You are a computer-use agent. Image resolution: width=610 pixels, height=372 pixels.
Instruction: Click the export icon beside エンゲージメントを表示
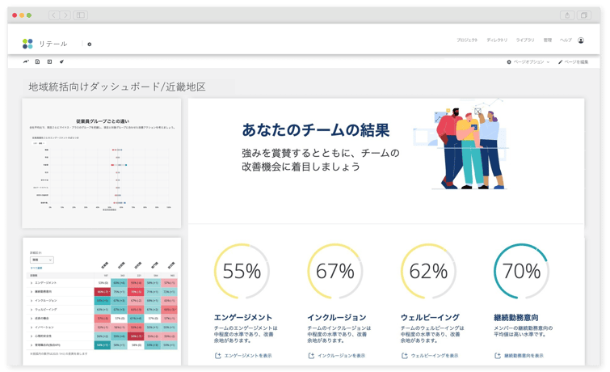click(218, 356)
